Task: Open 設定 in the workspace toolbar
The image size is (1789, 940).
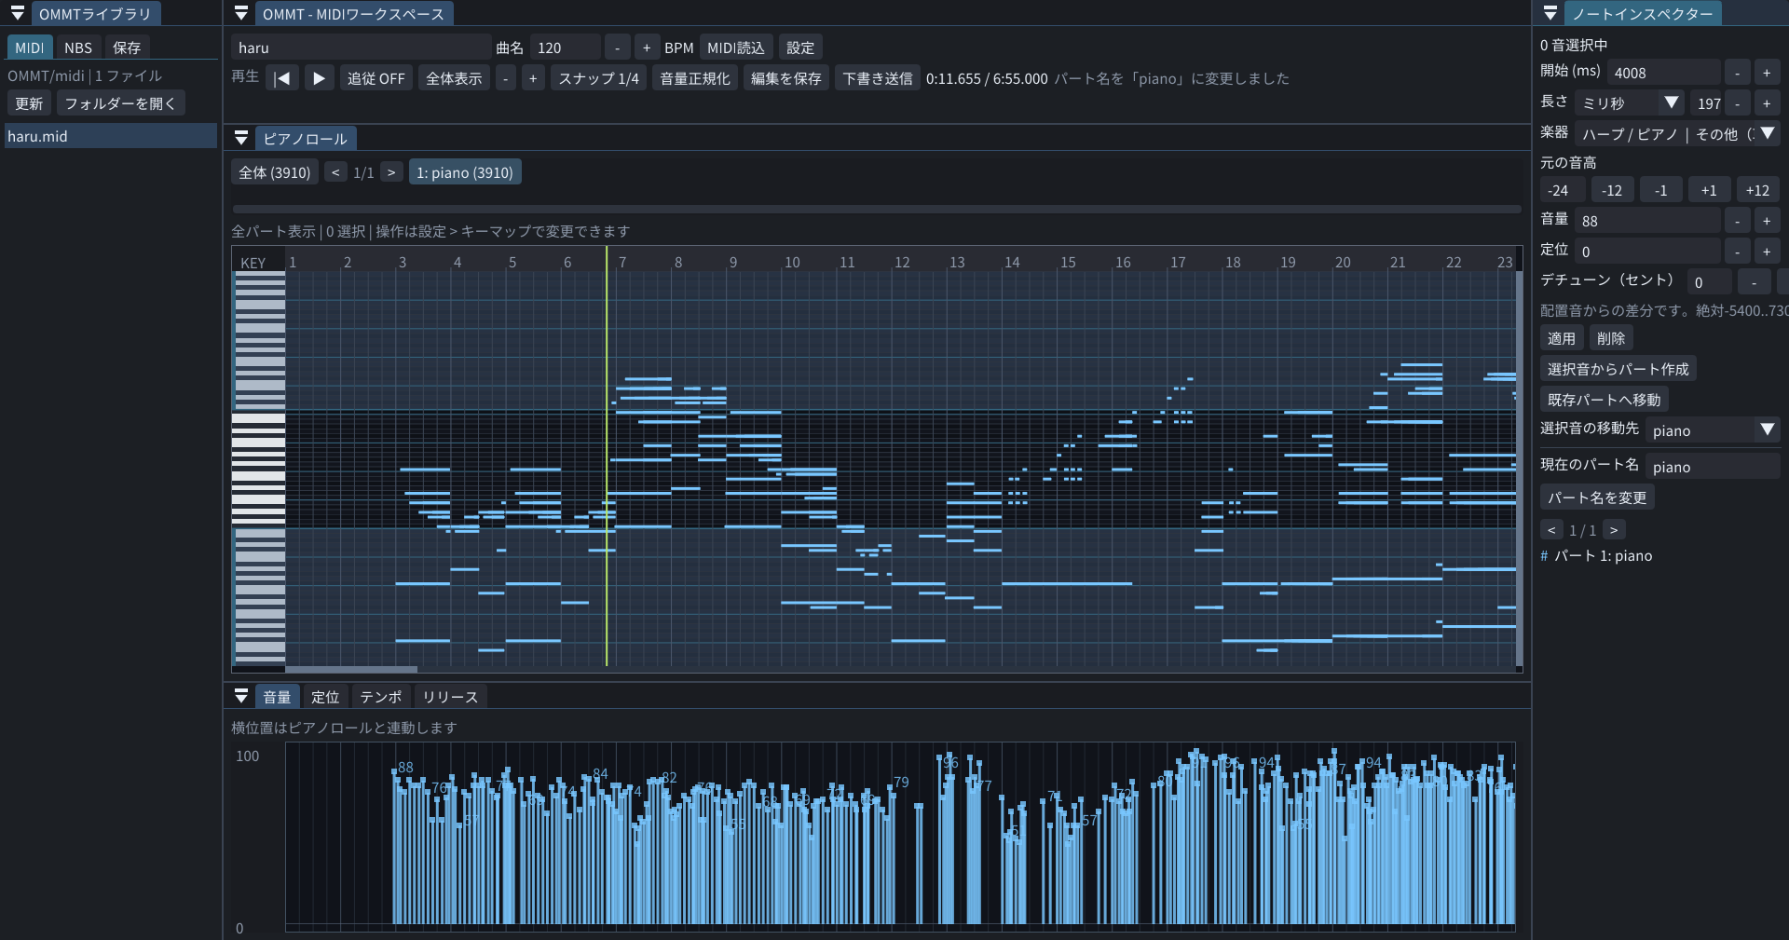Action: [x=800, y=48]
